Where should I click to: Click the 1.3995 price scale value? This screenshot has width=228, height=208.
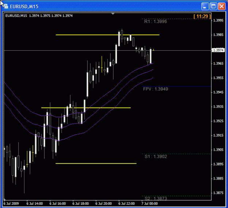218,20
